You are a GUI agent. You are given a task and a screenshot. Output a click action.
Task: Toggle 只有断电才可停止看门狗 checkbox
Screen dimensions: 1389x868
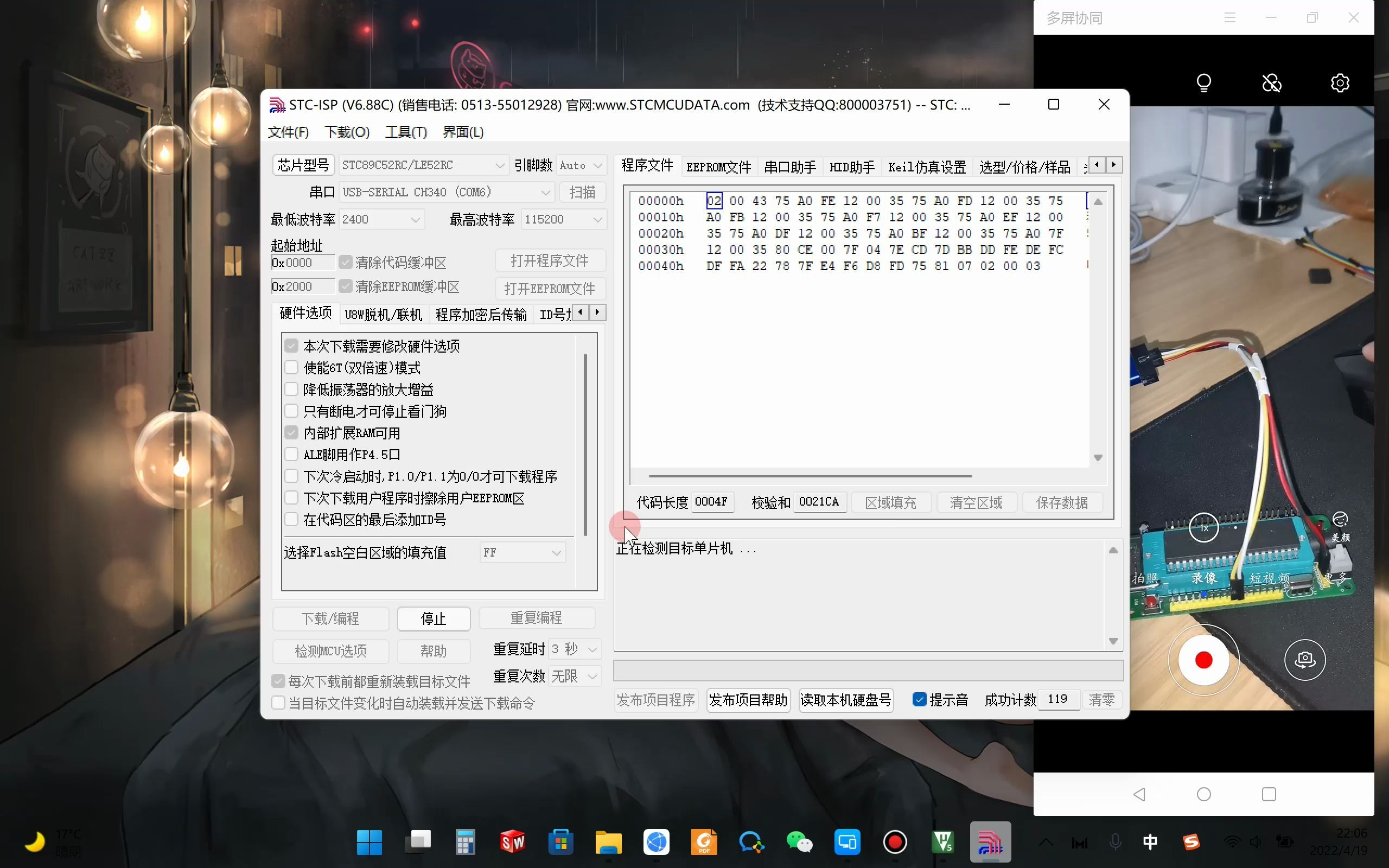pyautogui.click(x=291, y=411)
